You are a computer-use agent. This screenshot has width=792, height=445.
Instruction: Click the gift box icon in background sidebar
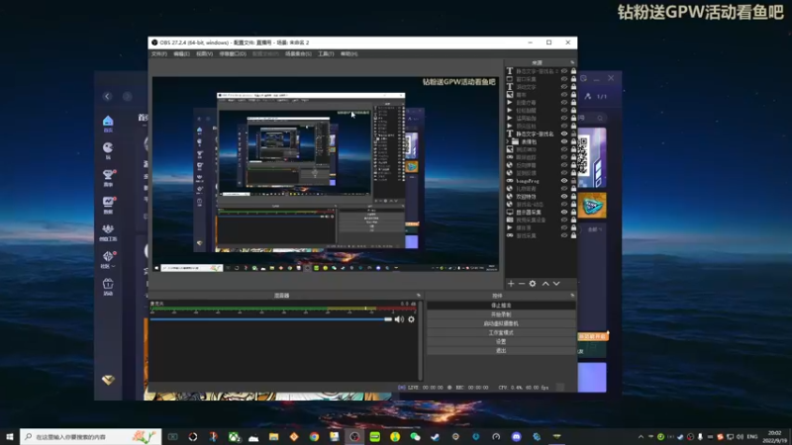coord(108,286)
